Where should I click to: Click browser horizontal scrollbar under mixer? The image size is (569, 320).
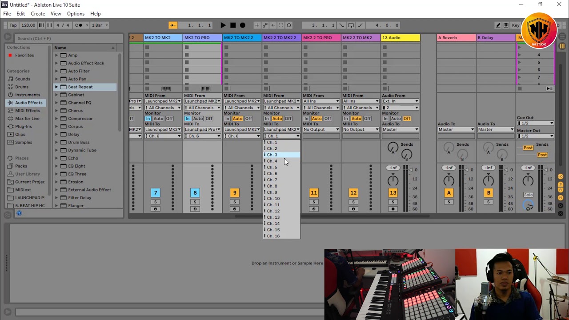coord(332,216)
